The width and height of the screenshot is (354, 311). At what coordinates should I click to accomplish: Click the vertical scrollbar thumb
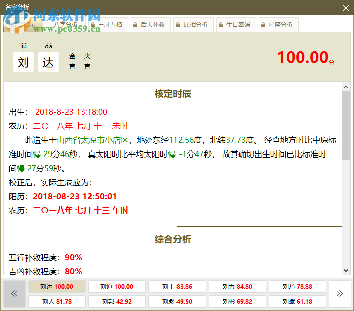[346, 125]
